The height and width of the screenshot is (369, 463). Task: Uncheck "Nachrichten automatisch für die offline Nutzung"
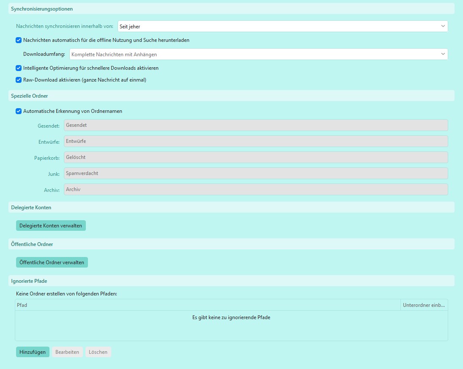(19, 40)
